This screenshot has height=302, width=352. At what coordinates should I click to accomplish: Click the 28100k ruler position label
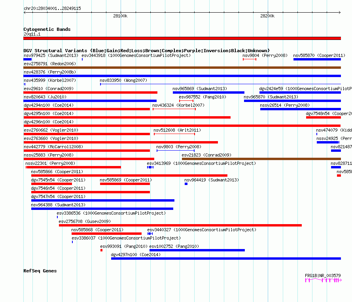point(120,16)
